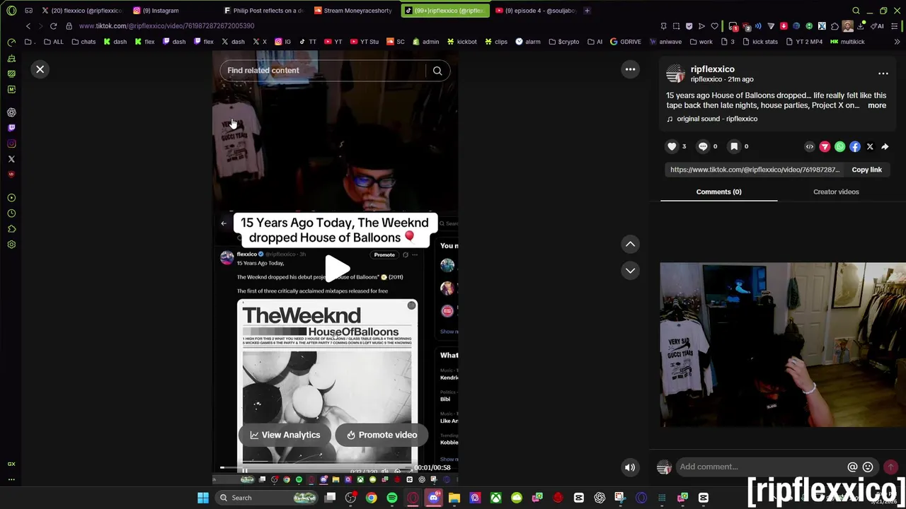Image resolution: width=906 pixels, height=509 pixels.
Task: Open the original sound - ripflexxico link
Action: tap(717, 119)
